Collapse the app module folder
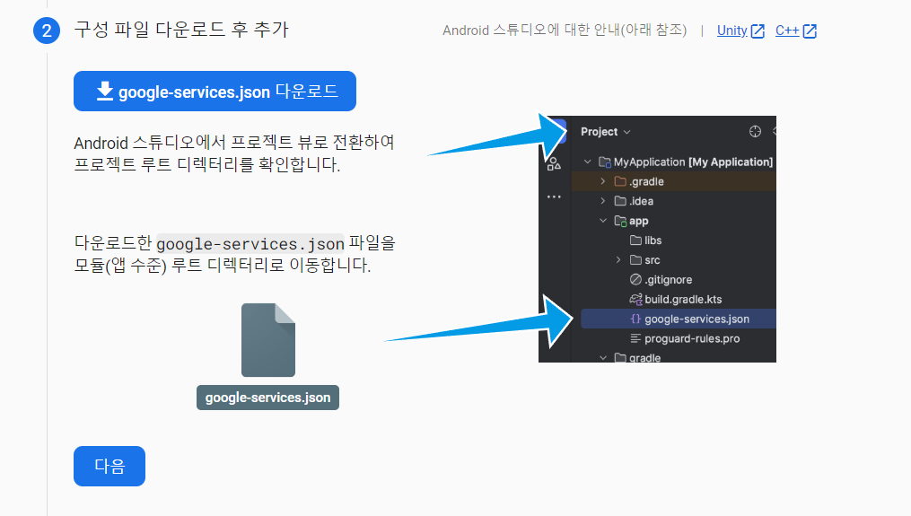The image size is (911, 516). (602, 221)
